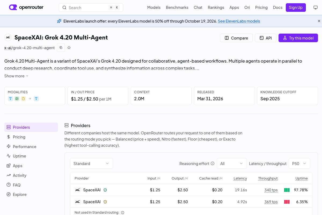Screen dimensions: 322x215
Task: Open the Reasoning effort All dropdown
Action: pos(232,163)
